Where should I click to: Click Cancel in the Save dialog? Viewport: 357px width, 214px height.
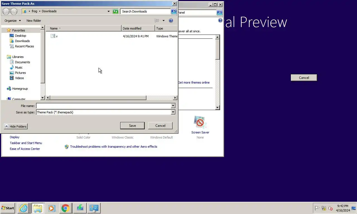(160, 126)
